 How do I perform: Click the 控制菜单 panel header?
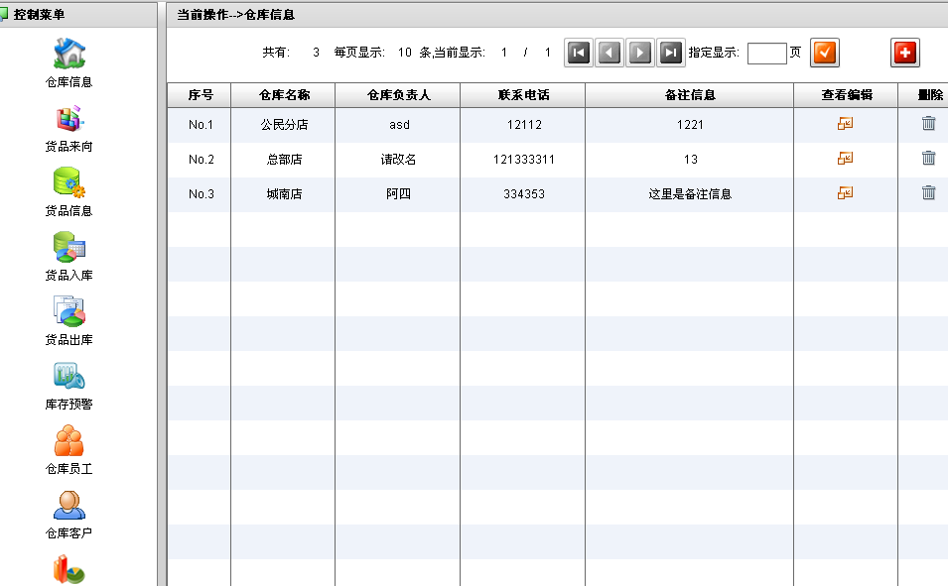pyautogui.click(x=78, y=15)
